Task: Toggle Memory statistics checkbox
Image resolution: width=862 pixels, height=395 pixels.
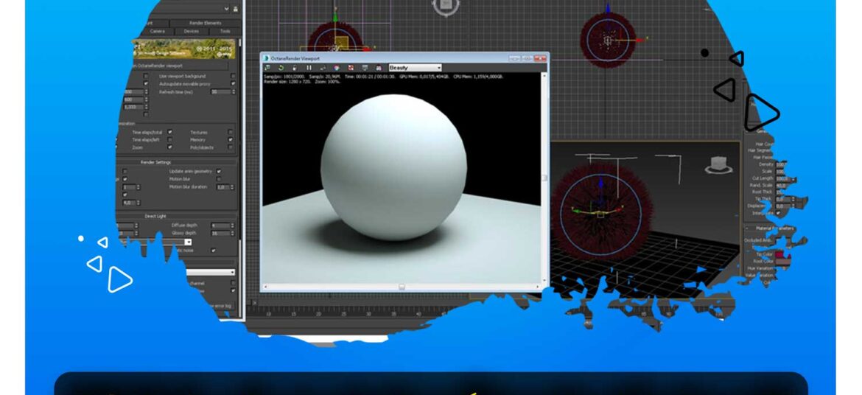Action: [x=230, y=140]
